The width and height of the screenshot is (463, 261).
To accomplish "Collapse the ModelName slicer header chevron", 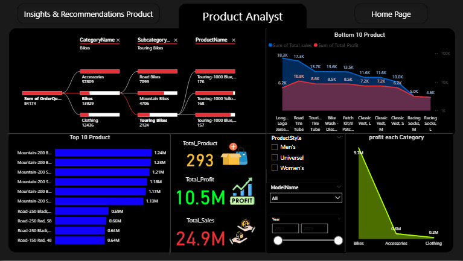I will click(x=339, y=187).
